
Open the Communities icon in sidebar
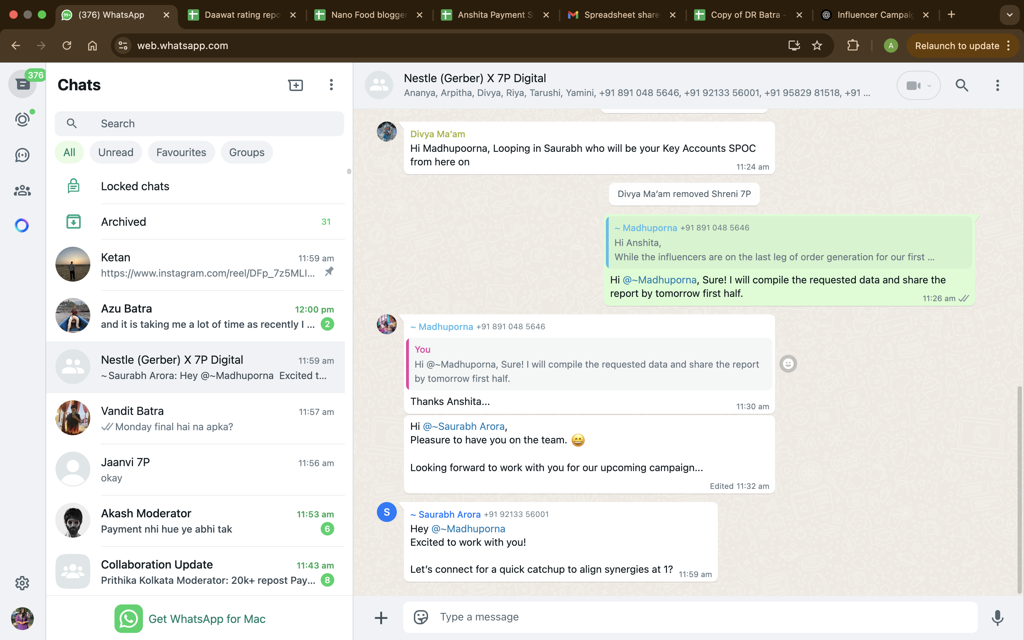point(22,191)
